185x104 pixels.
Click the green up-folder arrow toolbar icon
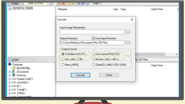tap(58, 3)
